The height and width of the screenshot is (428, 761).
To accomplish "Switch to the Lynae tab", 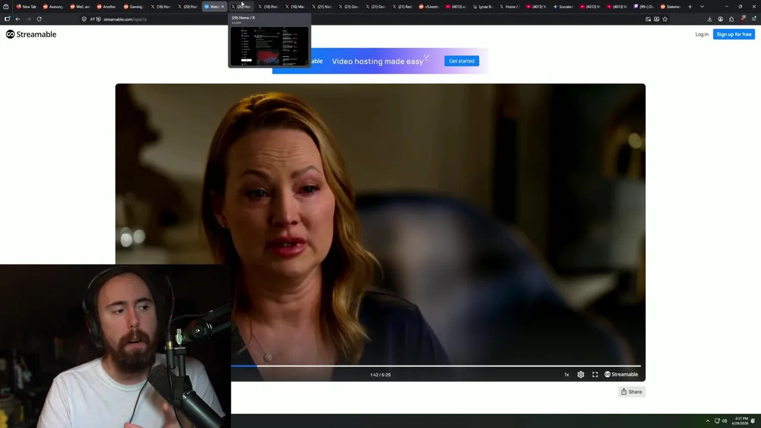I will [482, 7].
